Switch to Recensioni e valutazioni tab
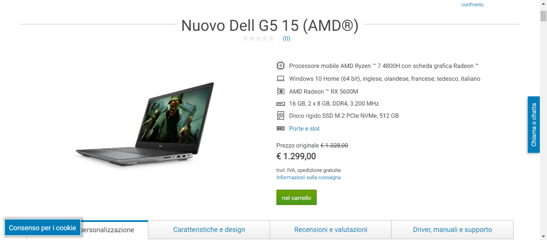Image resolution: width=547 pixels, height=240 pixels. (331, 230)
